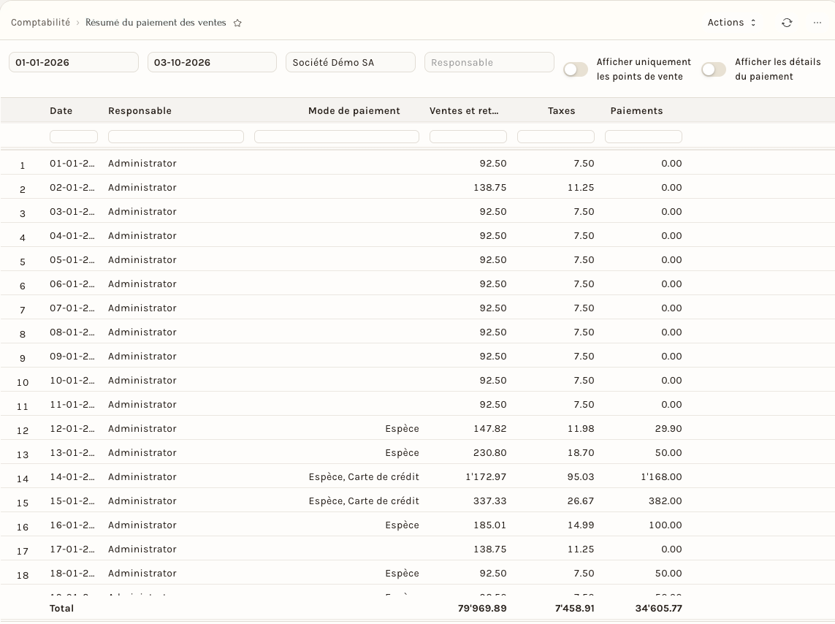Click the Taxes column filter box

(555, 137)
